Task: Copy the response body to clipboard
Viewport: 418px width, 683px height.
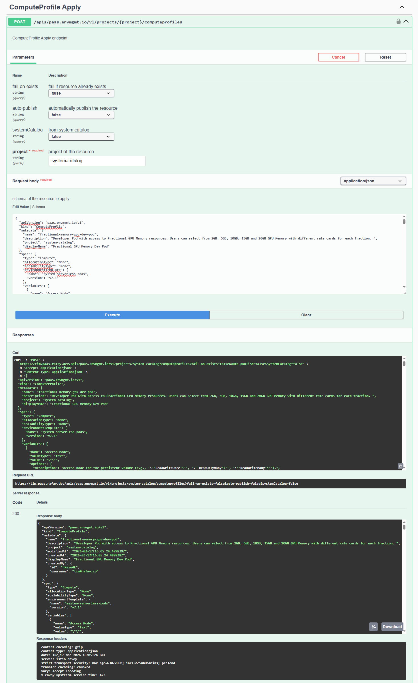Action: point(373,627)
